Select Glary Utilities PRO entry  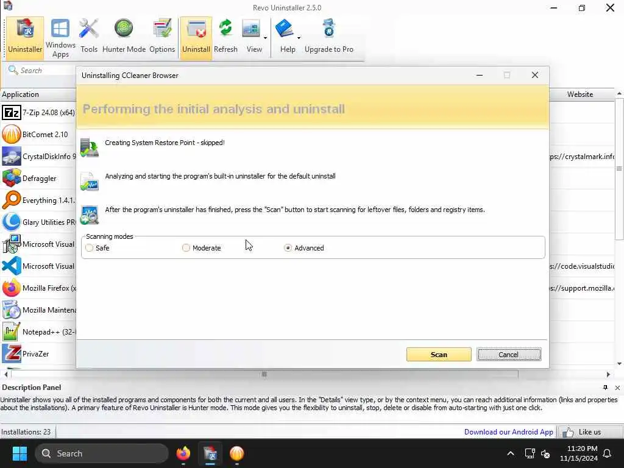point(38,222)
